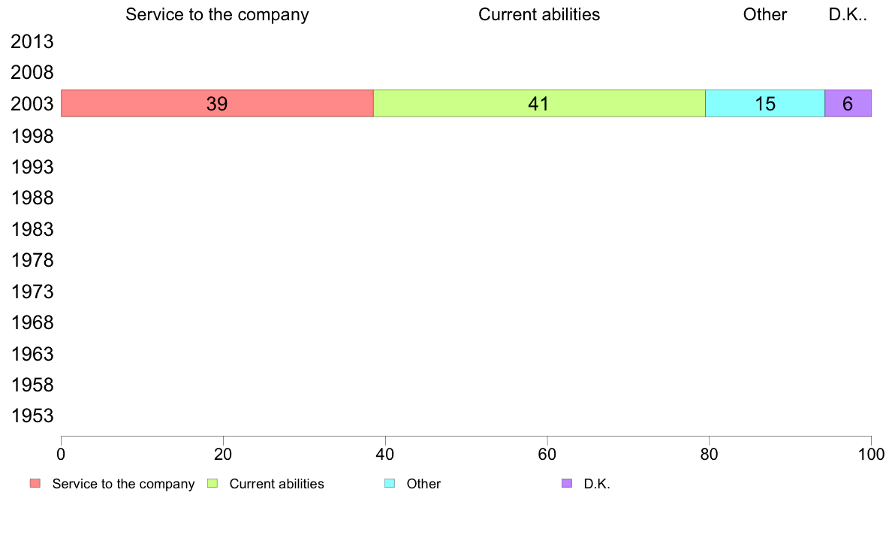Click the purple D.K. legend swatch
Image resolution: width=892 pixels, height=553 pixels.
567,484
